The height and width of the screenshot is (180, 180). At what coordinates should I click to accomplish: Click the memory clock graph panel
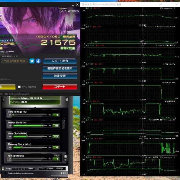131,92
